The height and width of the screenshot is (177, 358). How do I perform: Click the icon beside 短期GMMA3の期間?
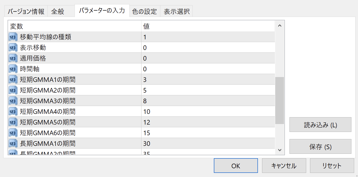coord(13,101)
